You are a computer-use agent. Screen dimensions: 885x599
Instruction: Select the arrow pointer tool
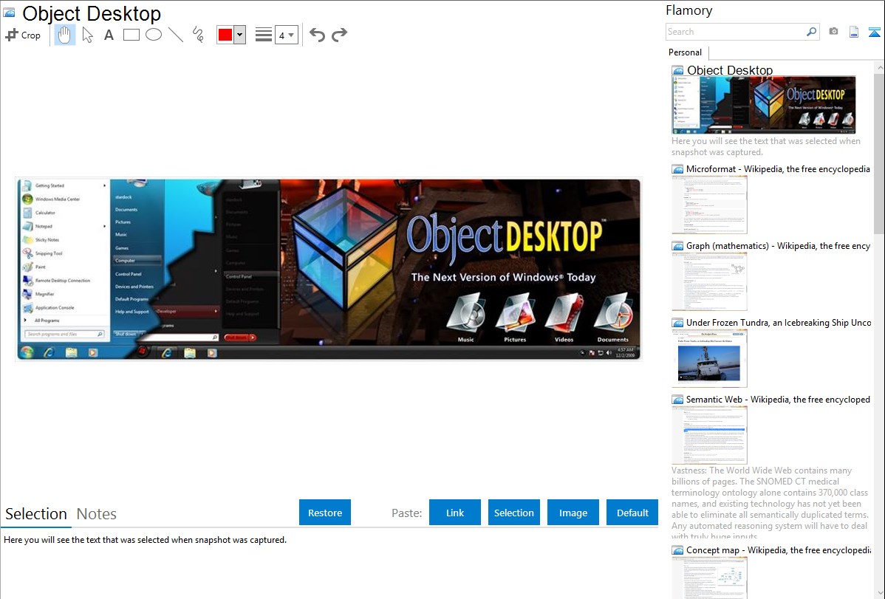click(88, 35)
